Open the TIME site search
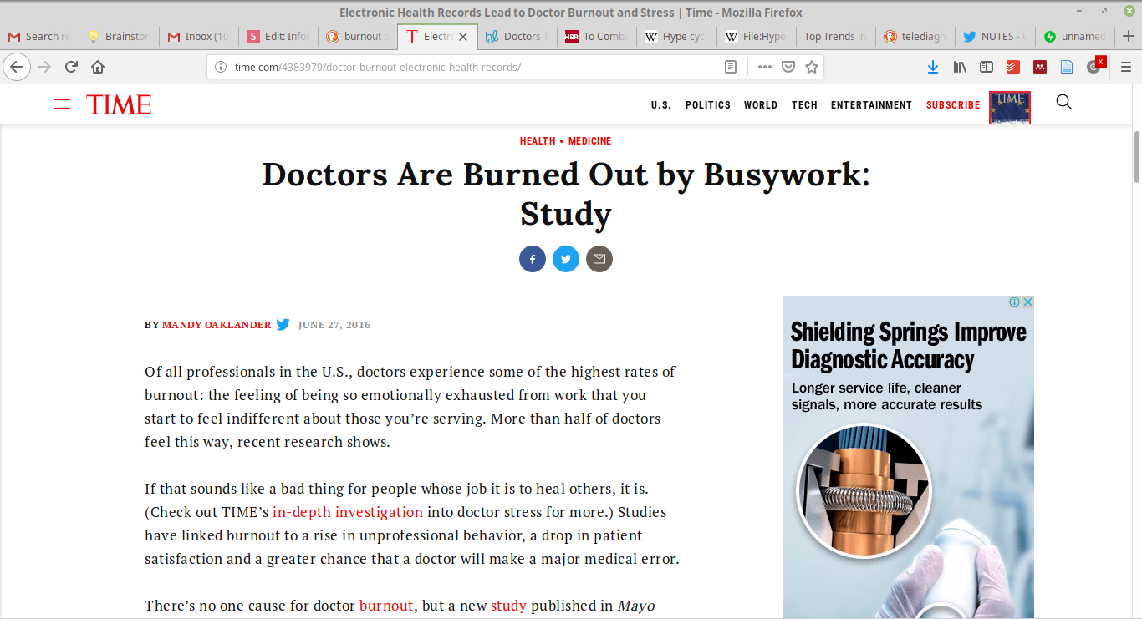Viewport: 1142px width, 619px height. [x=1063, y=103]
